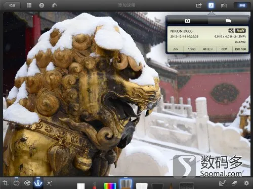Tap the 添加说明 caption field
This screenshot has width=253, height=189.
pyautogui.click(x=126, y=5)
